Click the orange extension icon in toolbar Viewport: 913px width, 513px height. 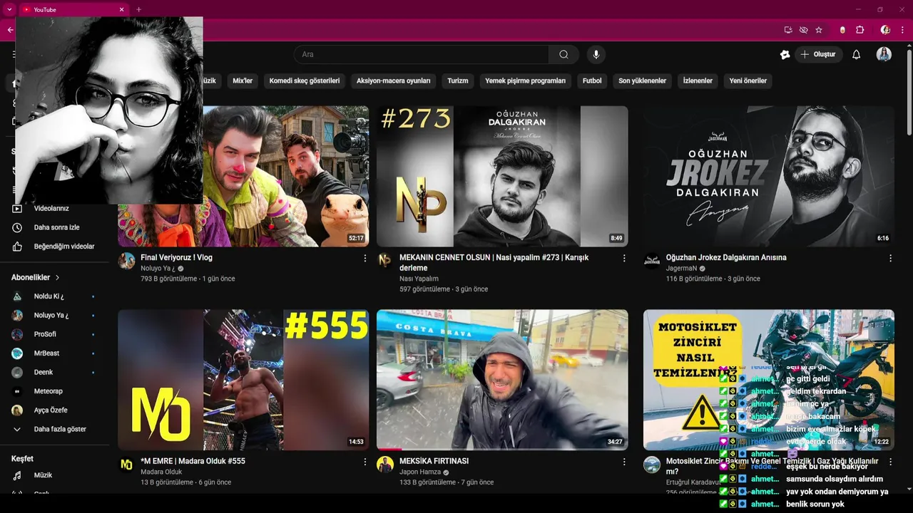(842, 30)
